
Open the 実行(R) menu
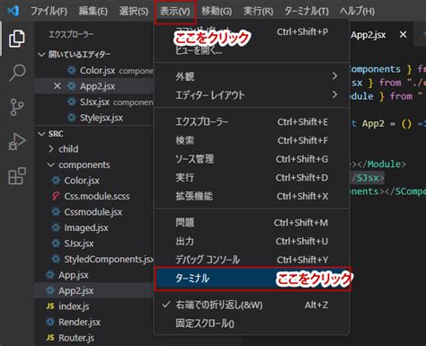258,12
